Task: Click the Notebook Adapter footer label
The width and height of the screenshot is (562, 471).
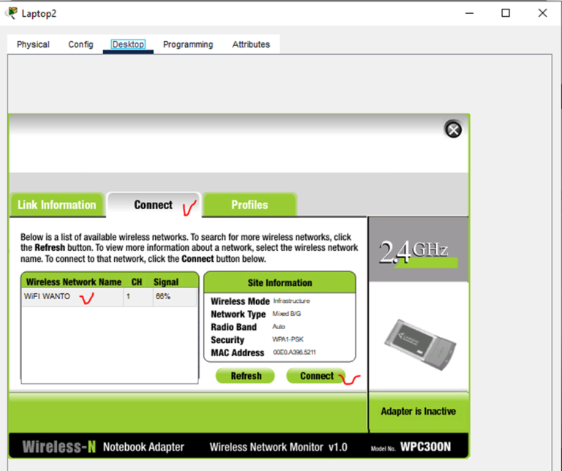Action: tap(143, 447)
